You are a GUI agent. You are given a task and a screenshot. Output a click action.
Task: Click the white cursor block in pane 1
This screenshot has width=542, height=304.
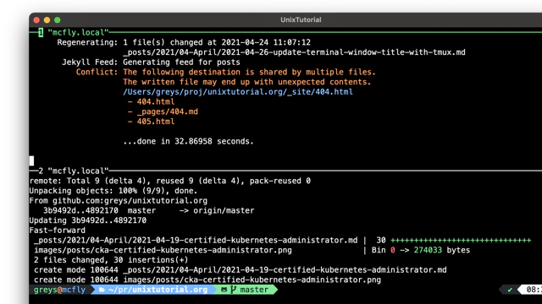(x=31, y=160)
